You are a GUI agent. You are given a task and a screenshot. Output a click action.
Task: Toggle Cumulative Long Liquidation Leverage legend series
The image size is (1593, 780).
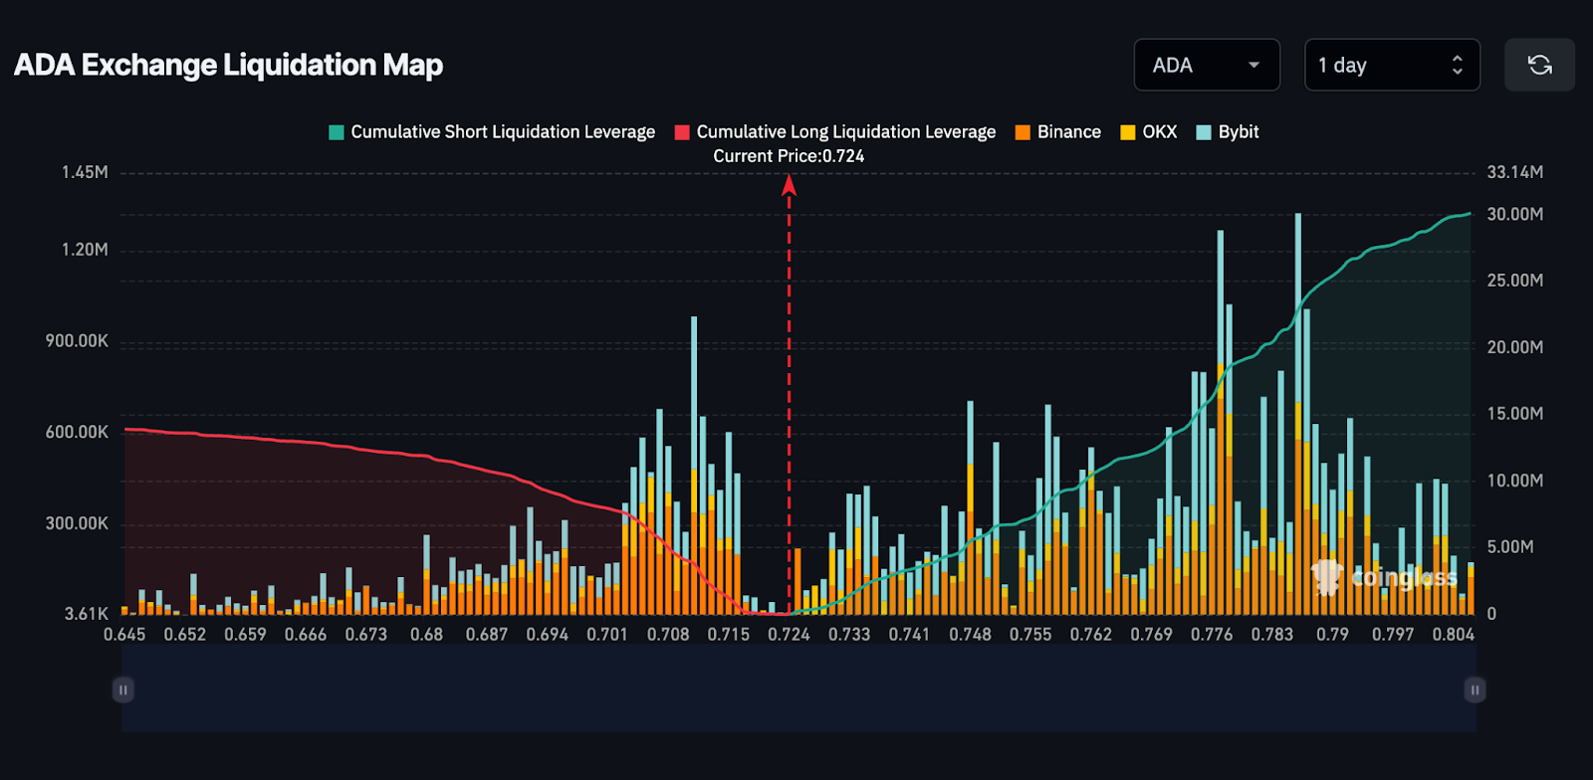pyautogui.click(x=835, y=132)
